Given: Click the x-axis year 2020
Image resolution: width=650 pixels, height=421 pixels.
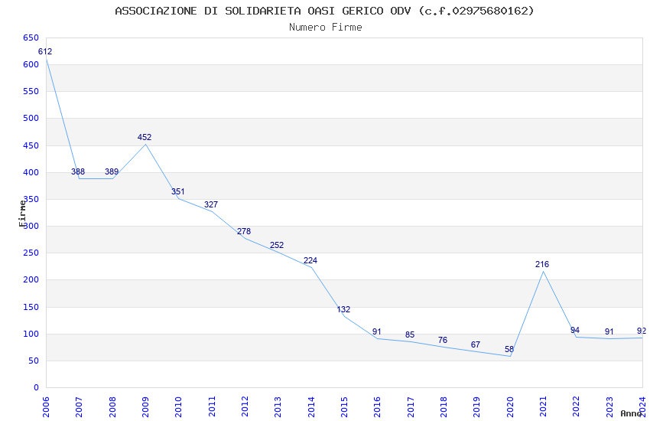Looking at the screenshot, I should click(510, 406).
